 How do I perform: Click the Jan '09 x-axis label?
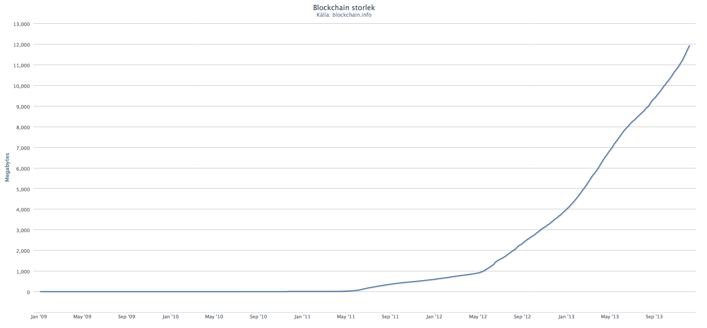pos(39,317)
